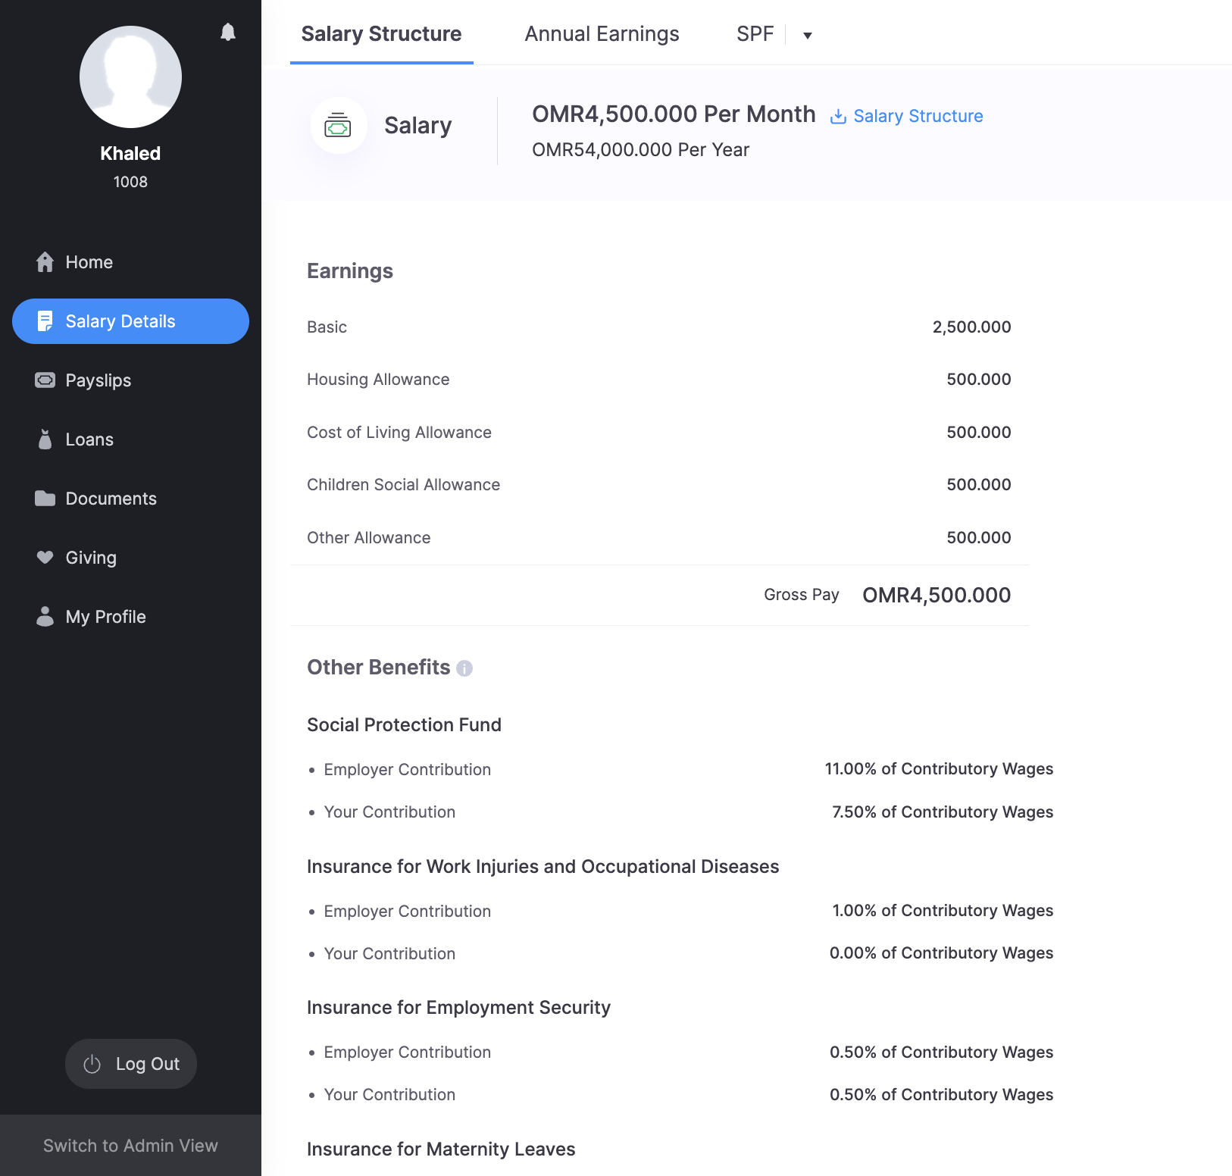The width and height of the screenshot is (1232, 1176).
Task: Click the Loans money bag icon
Action: [x=45, y=439]
